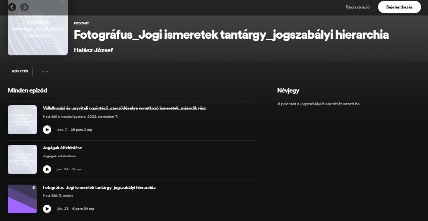Click thumbnail of the Vállalkozási episode
The height and width of the screenshot is (221, 428).
coord(22,120)
